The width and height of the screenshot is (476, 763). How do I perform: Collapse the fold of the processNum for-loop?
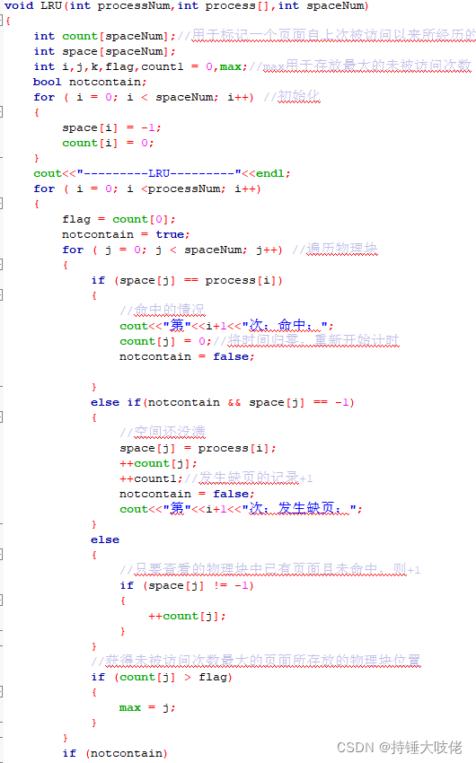pyautogui.click(x=2, y=204)
